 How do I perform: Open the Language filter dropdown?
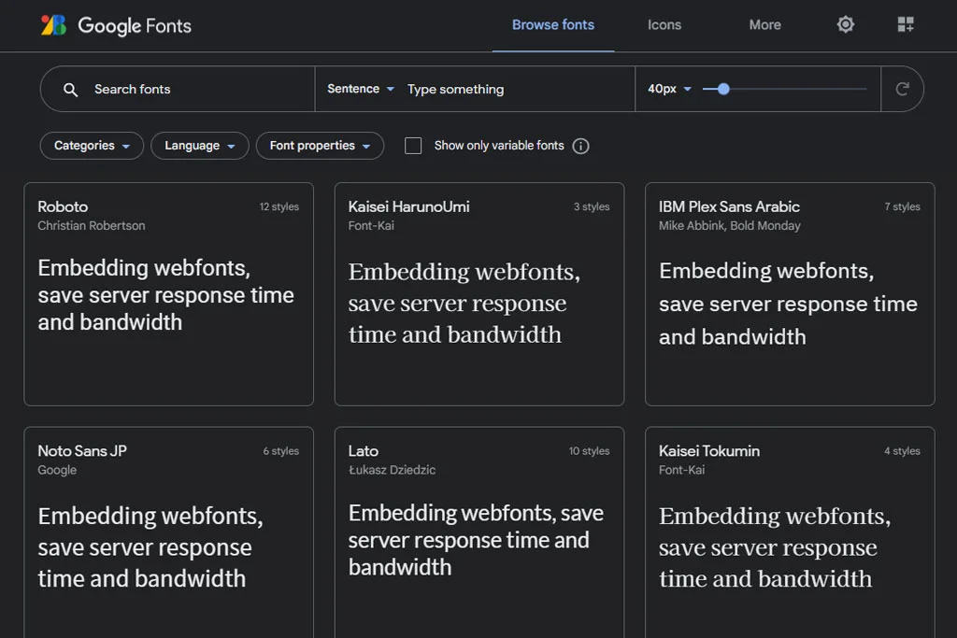(199, 146)
